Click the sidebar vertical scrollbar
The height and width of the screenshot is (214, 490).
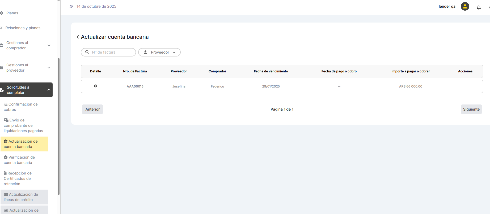point(58,126)
